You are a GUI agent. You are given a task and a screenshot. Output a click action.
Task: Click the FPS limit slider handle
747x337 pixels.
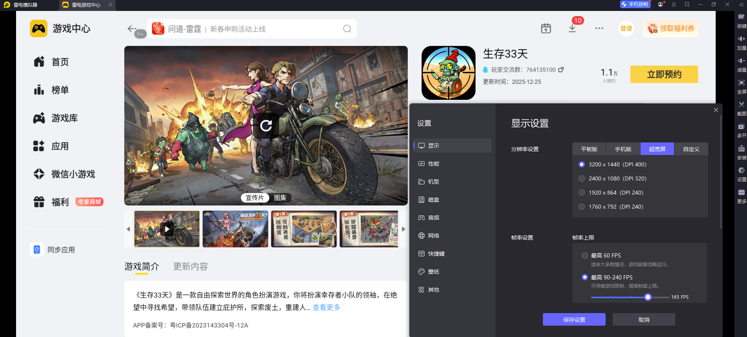pyautogui.click(x=648, y=297)
